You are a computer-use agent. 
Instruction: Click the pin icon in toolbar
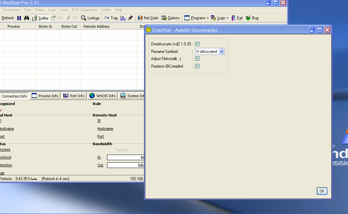(130, 18)
